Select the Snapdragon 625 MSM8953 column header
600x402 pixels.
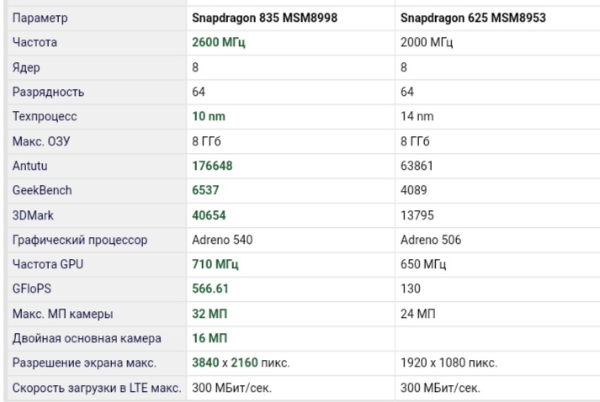(x=473, y=18)
